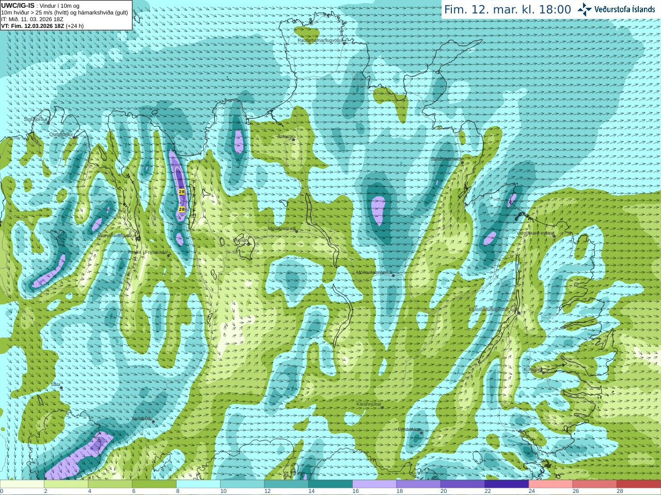This screenshot has width=661, height=495.
Task: Click the 26–28 m/s legend swatch
Action: pyautogui.click(x=594, y=484)
